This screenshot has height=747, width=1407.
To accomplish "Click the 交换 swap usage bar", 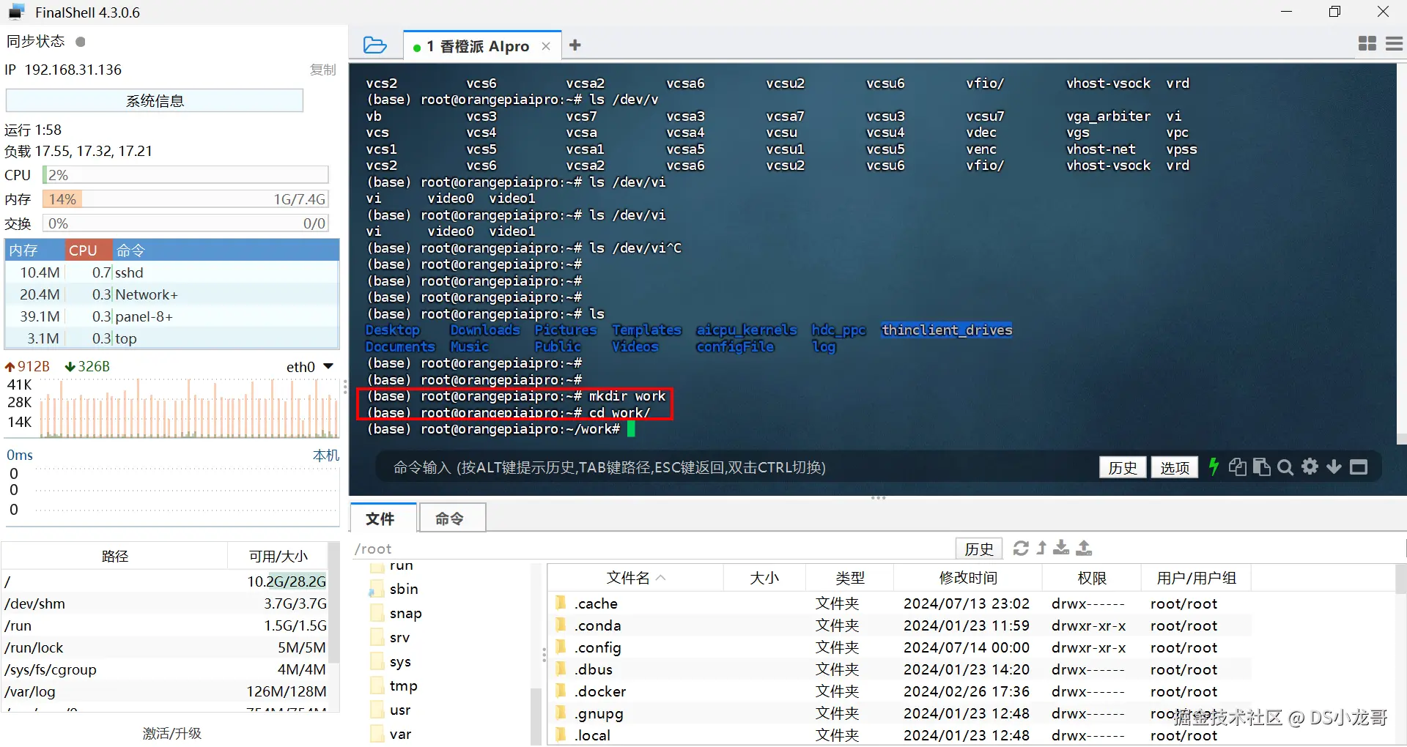I will (185, 223).
